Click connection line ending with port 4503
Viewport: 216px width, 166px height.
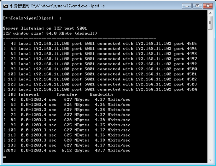coord(100,84)
